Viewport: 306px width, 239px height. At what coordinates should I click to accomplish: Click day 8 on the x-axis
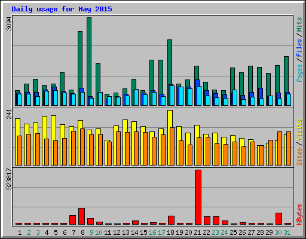82,232
